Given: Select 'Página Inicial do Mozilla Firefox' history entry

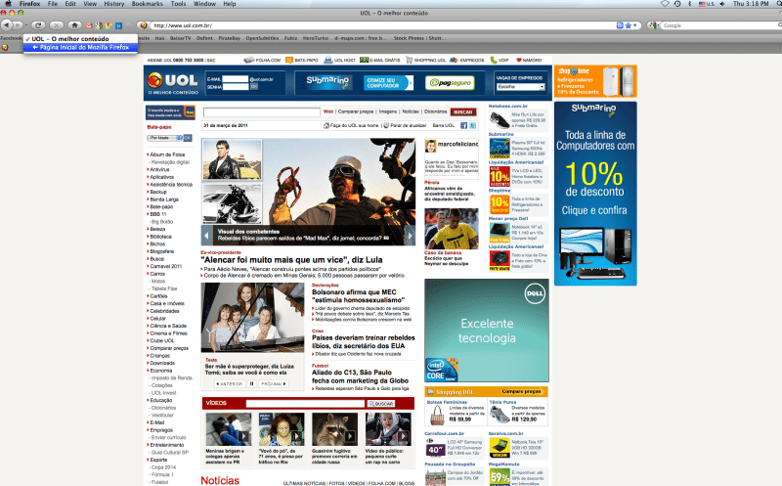Looking at the screenshot, I should pyautogui.click(x=80, y=47).
